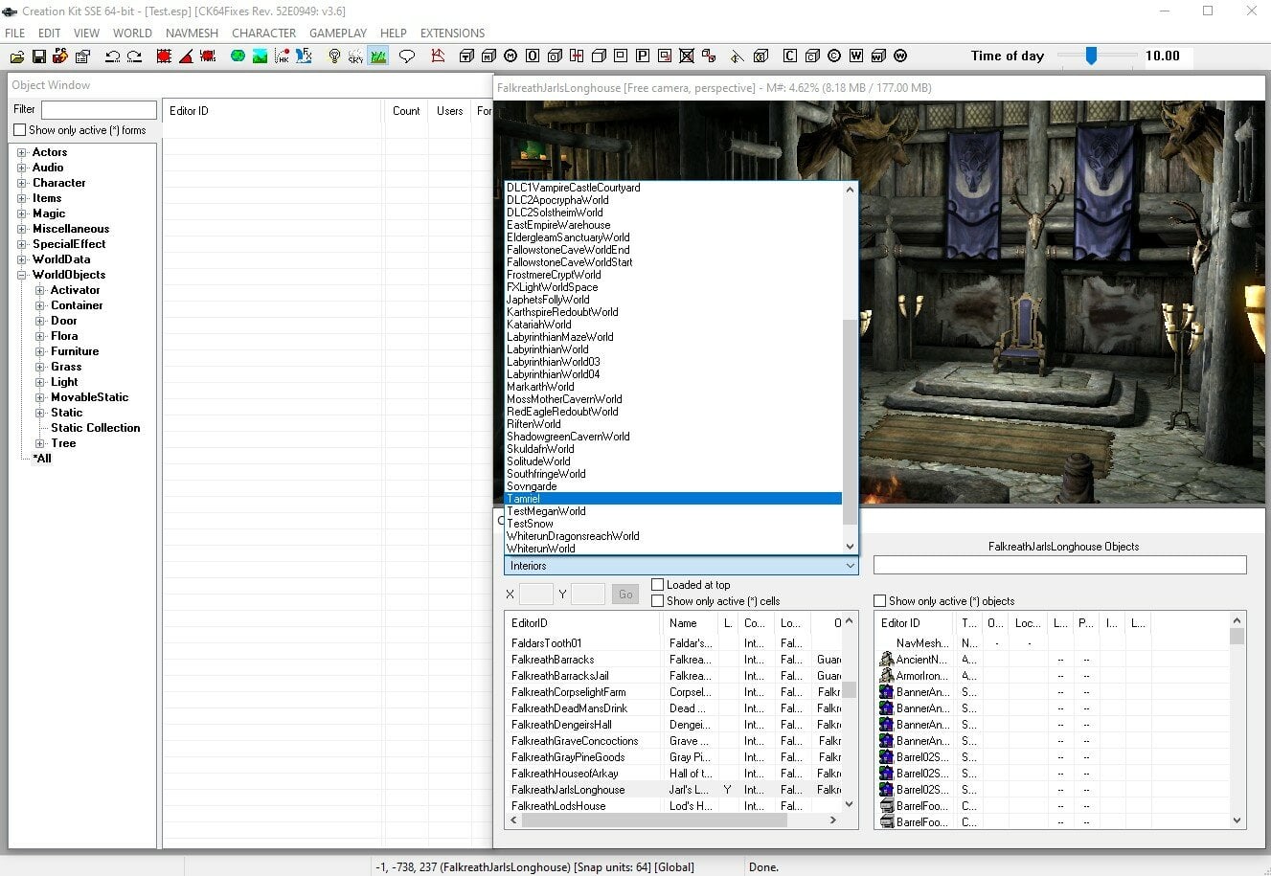Image resolution: width=1271 pixels, height=876 pixels.
Task: Click the cell list horizontal scrollbar
Action: (653, 820)
